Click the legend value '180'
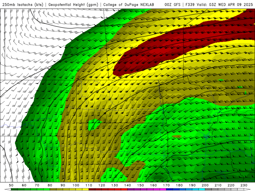 click(x=179, y=185)
